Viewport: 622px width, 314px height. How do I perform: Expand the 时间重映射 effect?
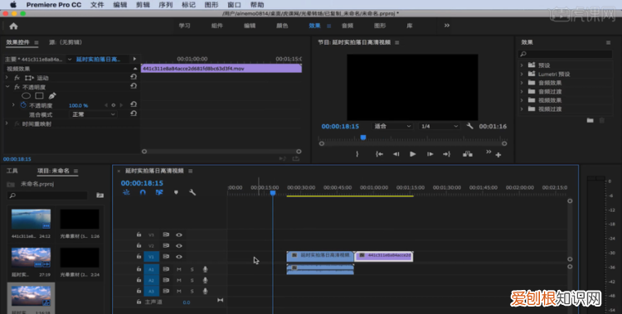point(7,123)
